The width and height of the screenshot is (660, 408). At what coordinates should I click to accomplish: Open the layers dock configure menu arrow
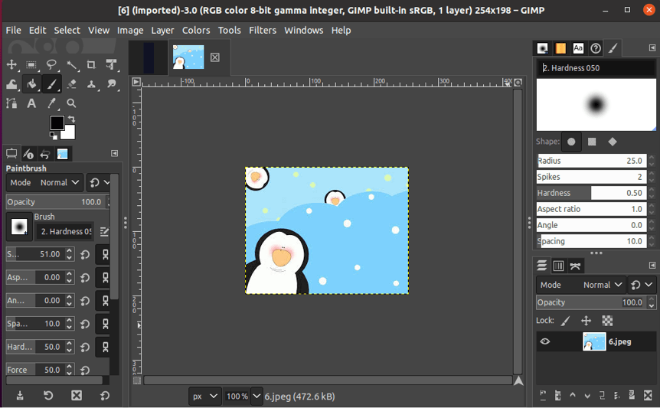point(652,266)
